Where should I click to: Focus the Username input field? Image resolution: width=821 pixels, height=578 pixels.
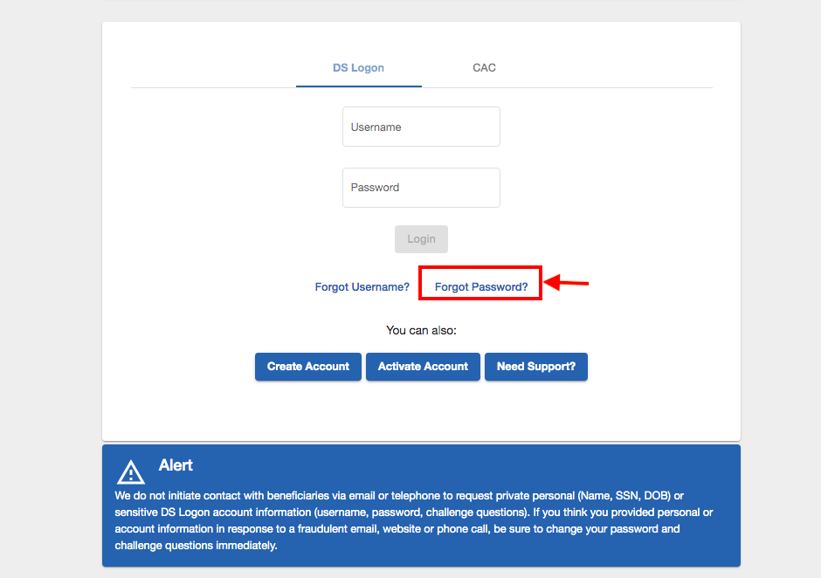point(421,127)
